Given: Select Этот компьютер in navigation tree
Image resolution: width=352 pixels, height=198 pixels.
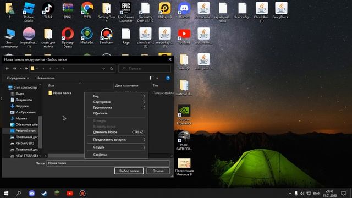Looking at the screenshot, I should tap(23, 87).
